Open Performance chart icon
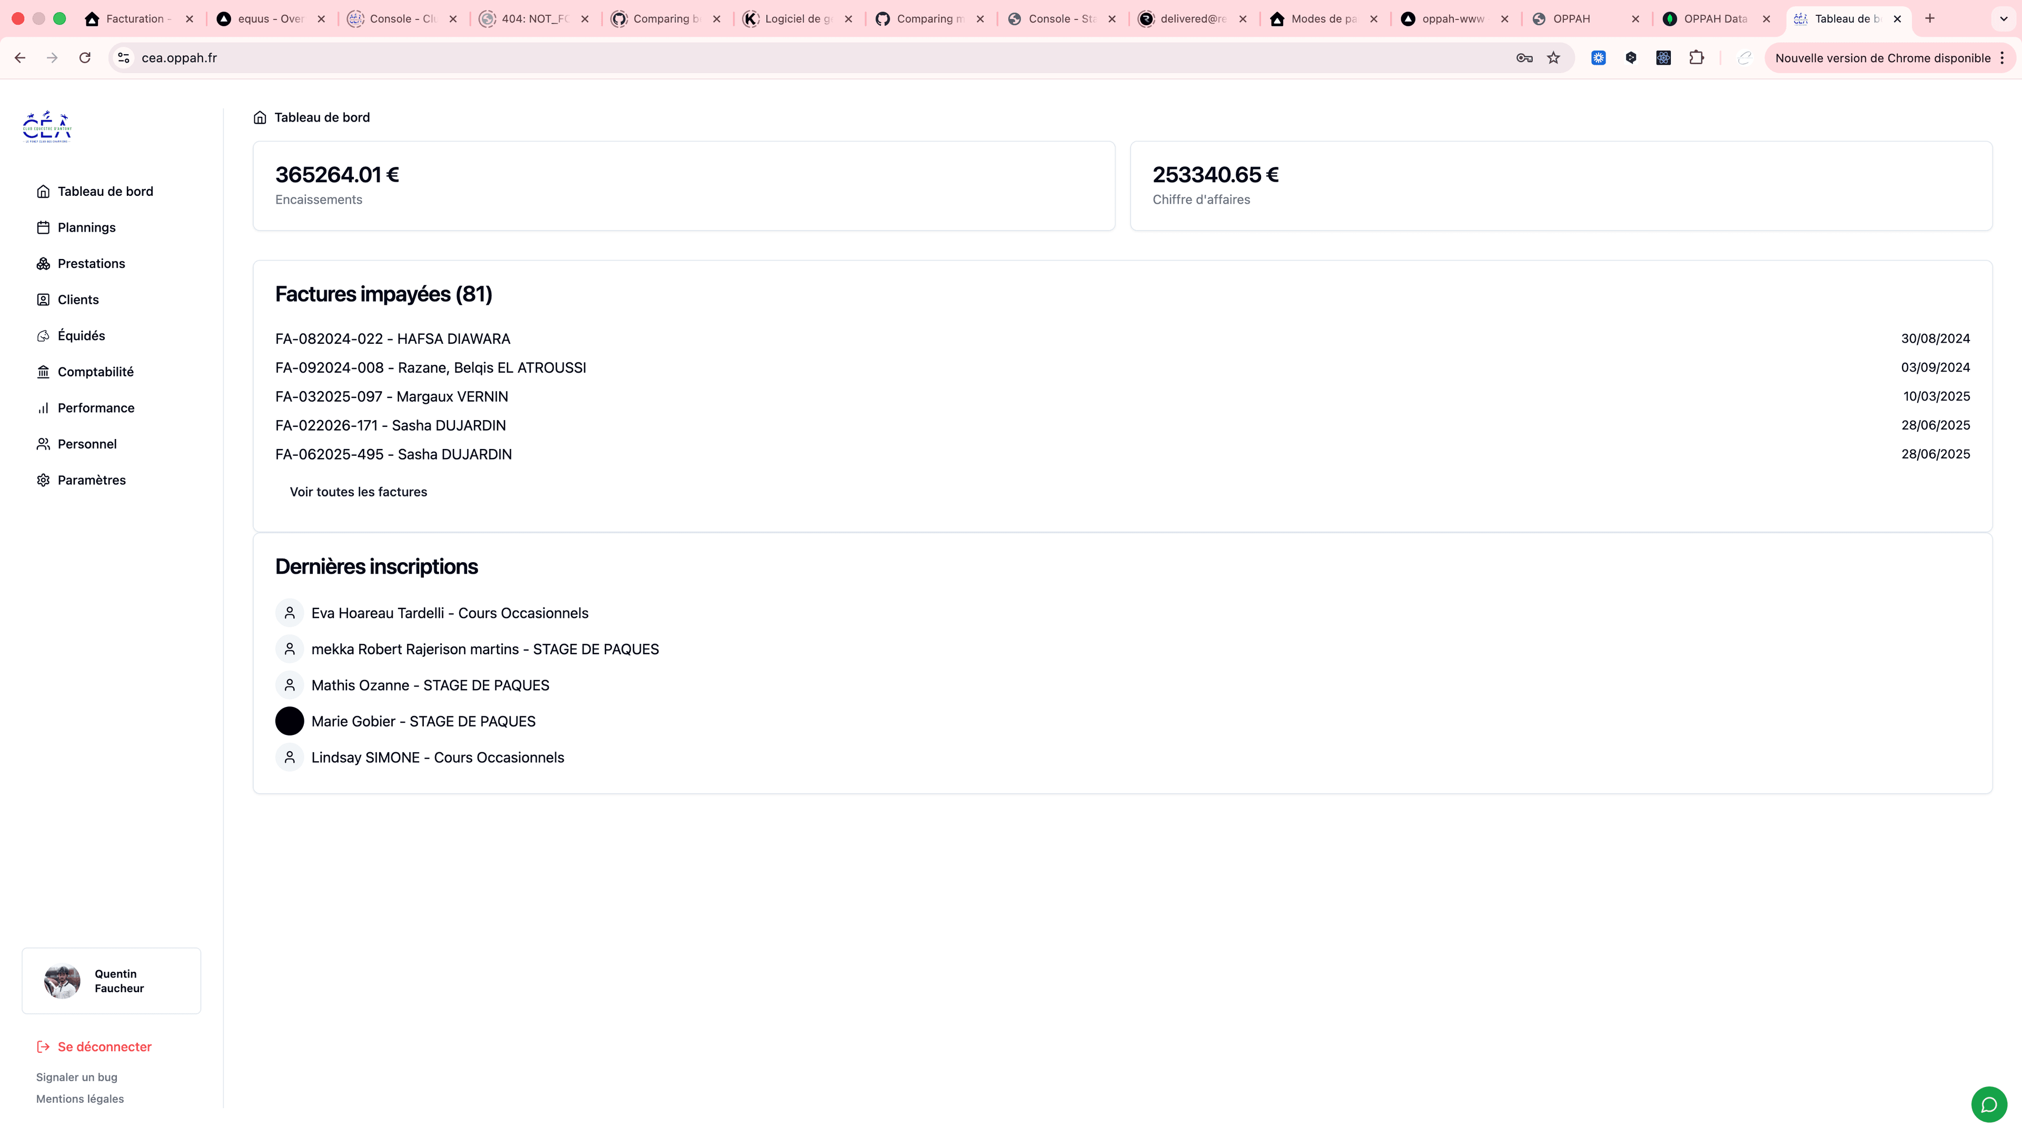The image size is (2022, 1137). [43, 408]
